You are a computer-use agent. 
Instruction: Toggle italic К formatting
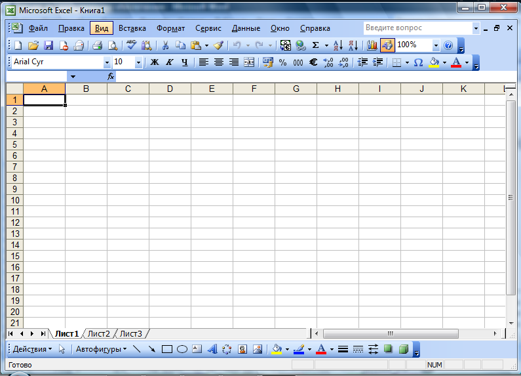(170, 62)
